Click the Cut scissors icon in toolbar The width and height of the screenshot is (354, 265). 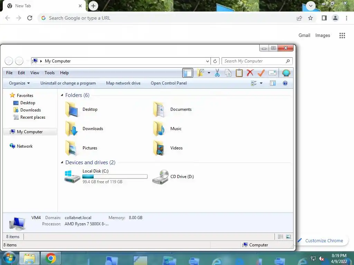[217, 73]
